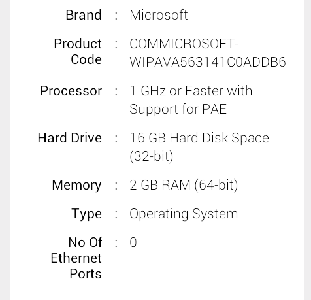311x300 pixels.
Task: Select the Product Code label
Action: point(78,52)
